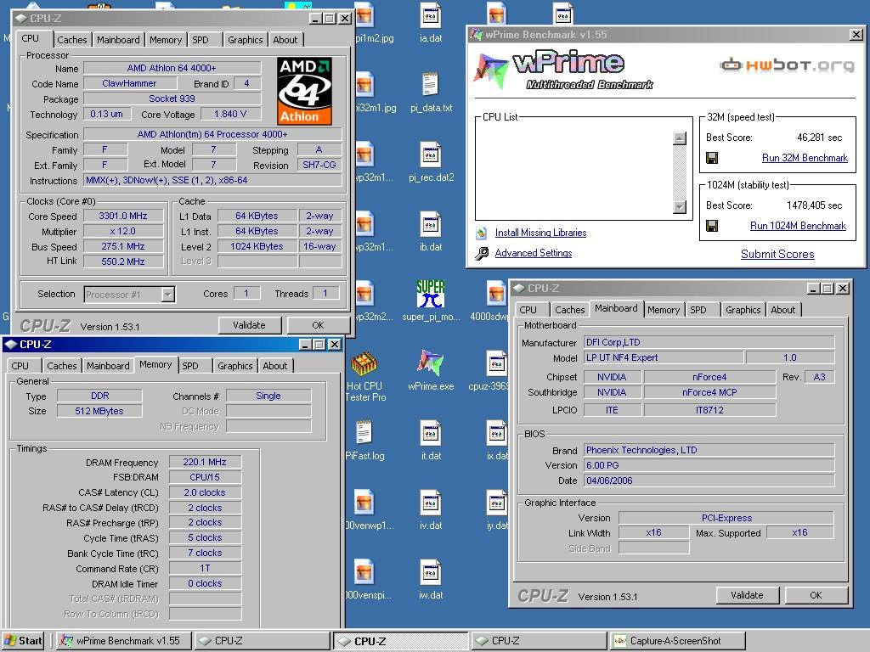The height and width of the screenshot is (652, 870).
Task: Click the model field LP UT NF4 Expert
Action: click(x=663, y=358)
